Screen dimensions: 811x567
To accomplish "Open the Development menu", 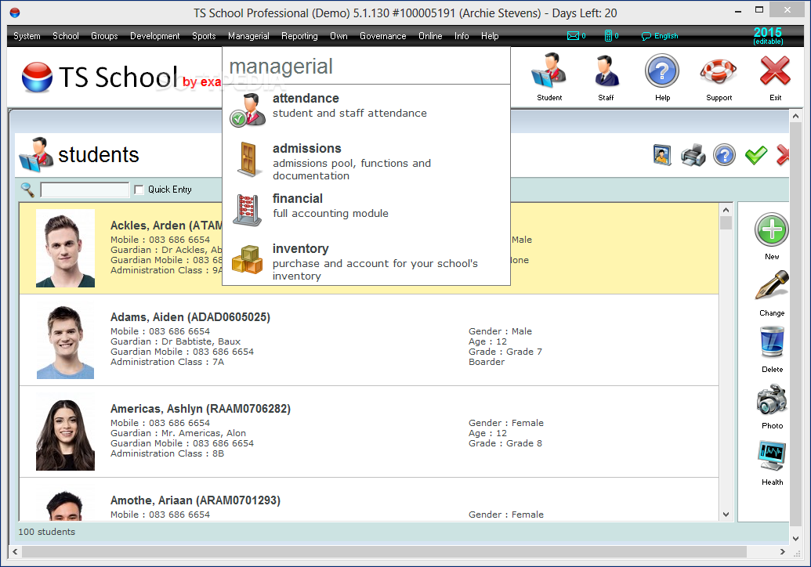I will pyautogui.click(x=154, y=36).
